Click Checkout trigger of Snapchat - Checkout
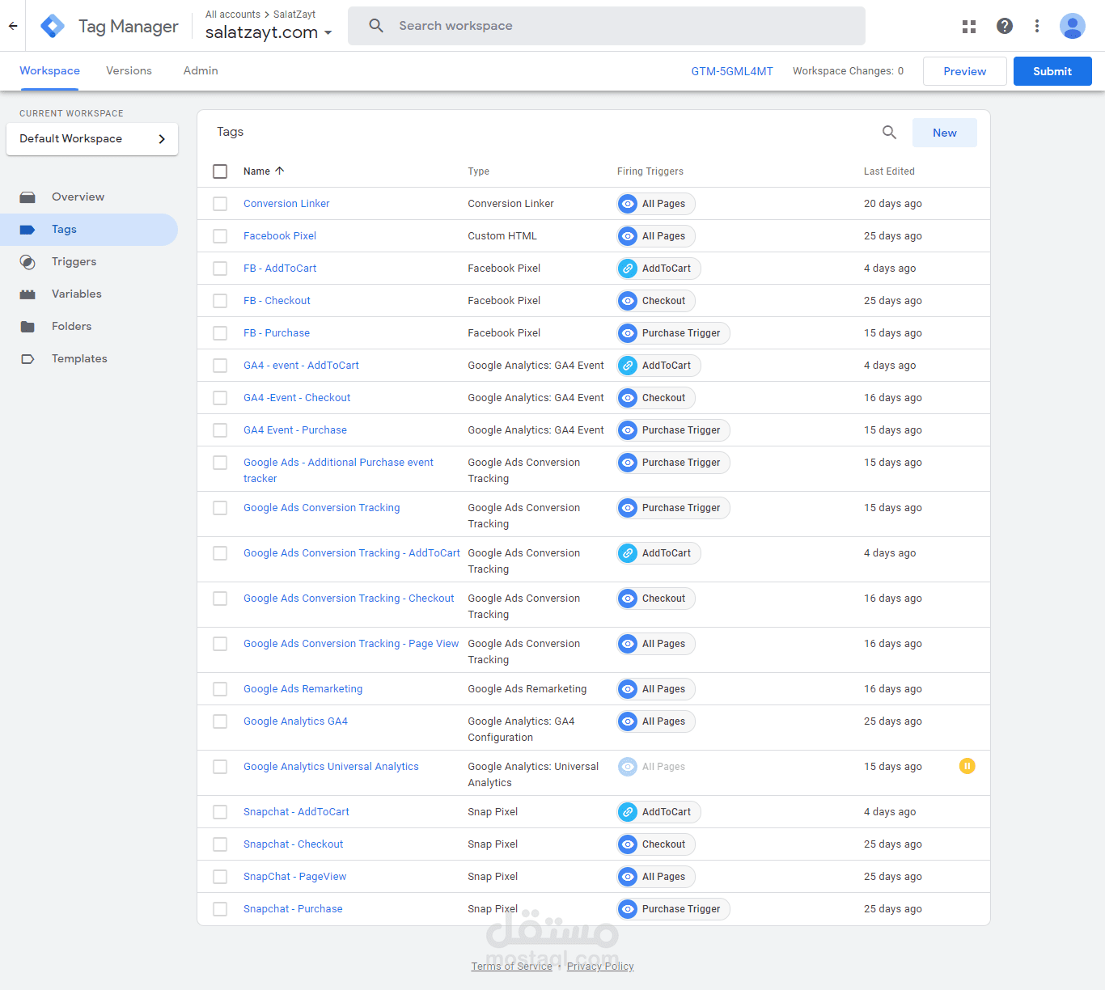This screenshot has height=990, width=1105. 656,844
